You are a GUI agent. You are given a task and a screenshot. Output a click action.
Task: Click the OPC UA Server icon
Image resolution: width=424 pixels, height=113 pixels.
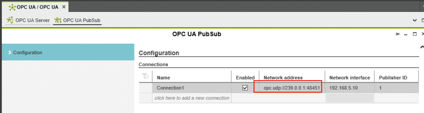[10, 20]
